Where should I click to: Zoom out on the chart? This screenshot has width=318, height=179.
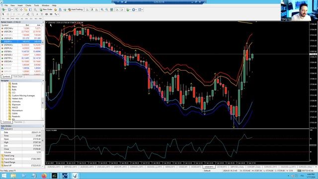pyautogui.click(x=107, y=9)
